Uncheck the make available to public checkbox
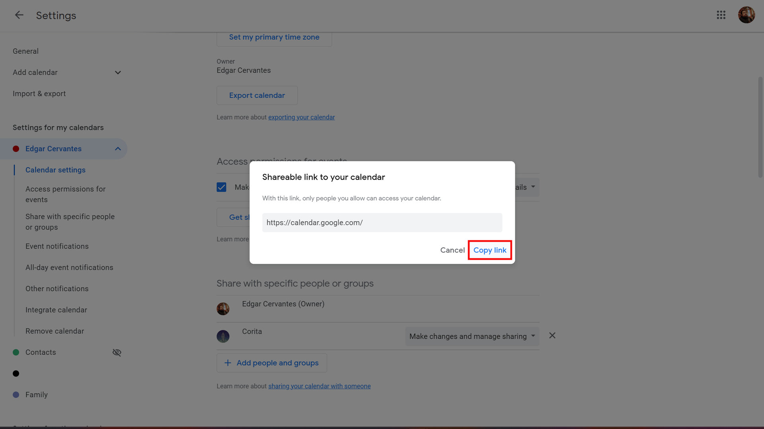This screenshot has height=429, width=764. [221, 187]
